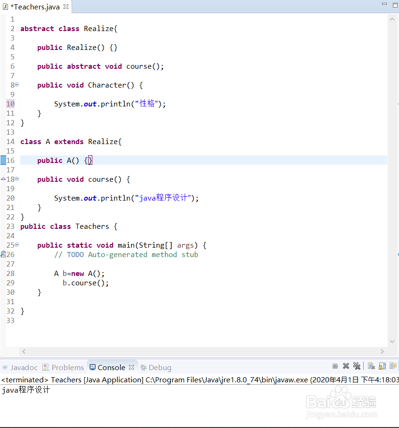Click the terminated launch description in Console

(x=200, y=380)
